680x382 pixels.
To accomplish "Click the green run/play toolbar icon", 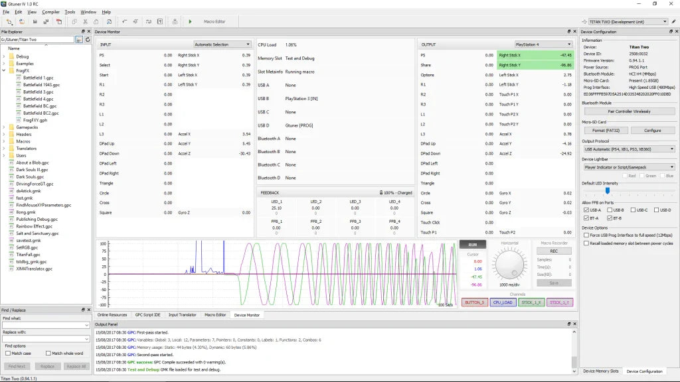I will click(190, 22).
